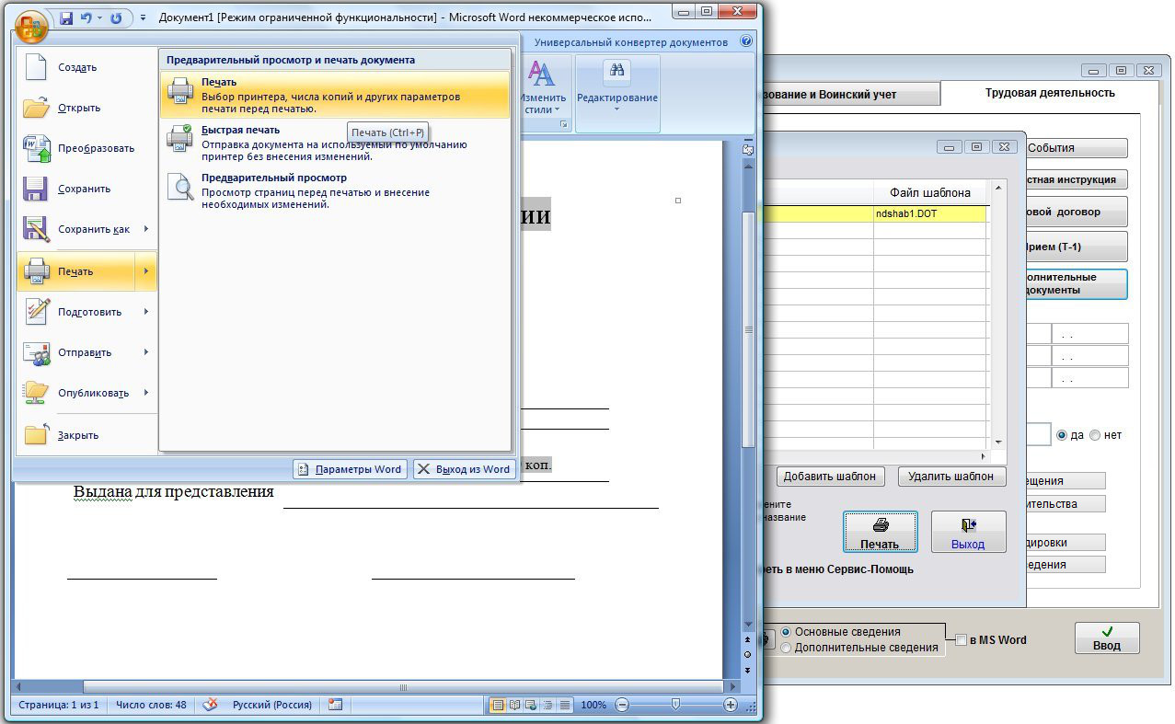Save document via Quick Access diskette icon
The width and height of the screenshot is (1175, 724).
tap(66, 17)
